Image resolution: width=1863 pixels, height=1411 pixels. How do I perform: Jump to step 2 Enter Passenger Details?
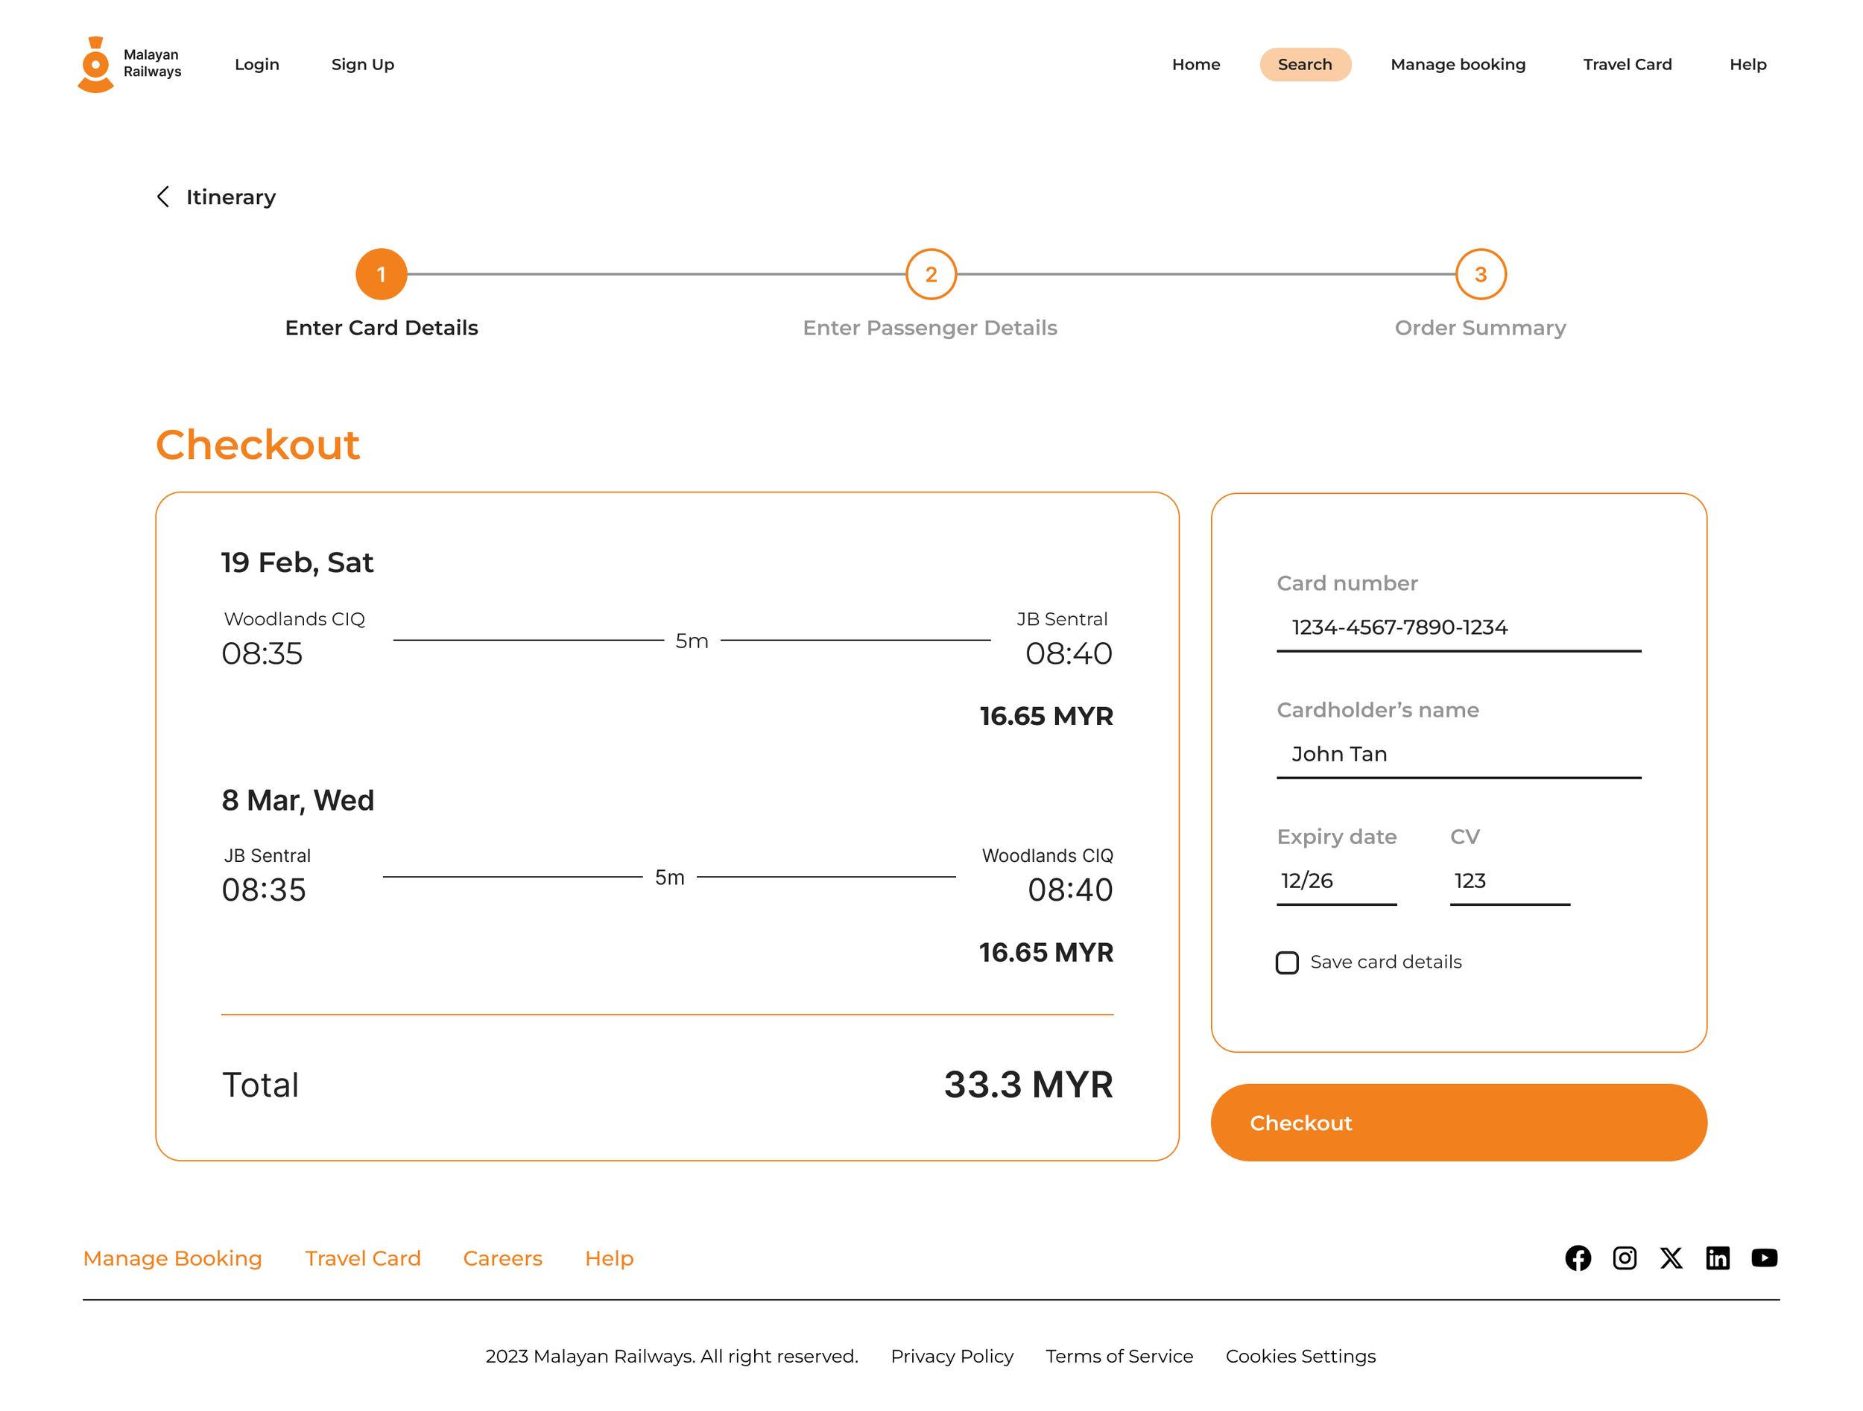point(931,274)
